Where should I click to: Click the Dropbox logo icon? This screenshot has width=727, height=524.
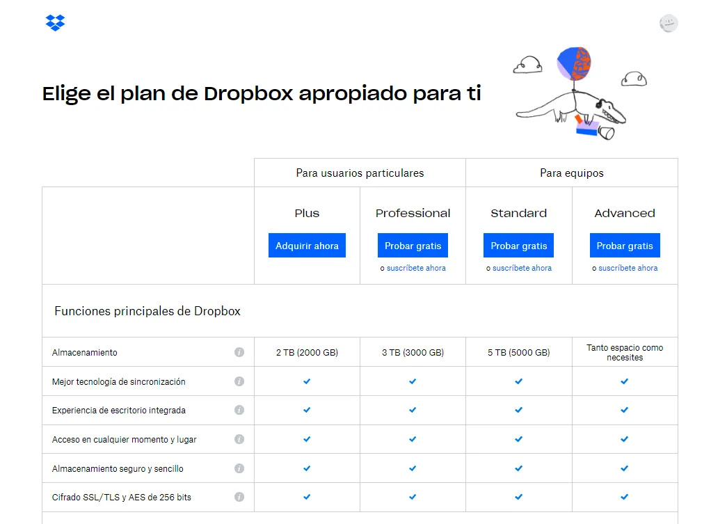55,23
